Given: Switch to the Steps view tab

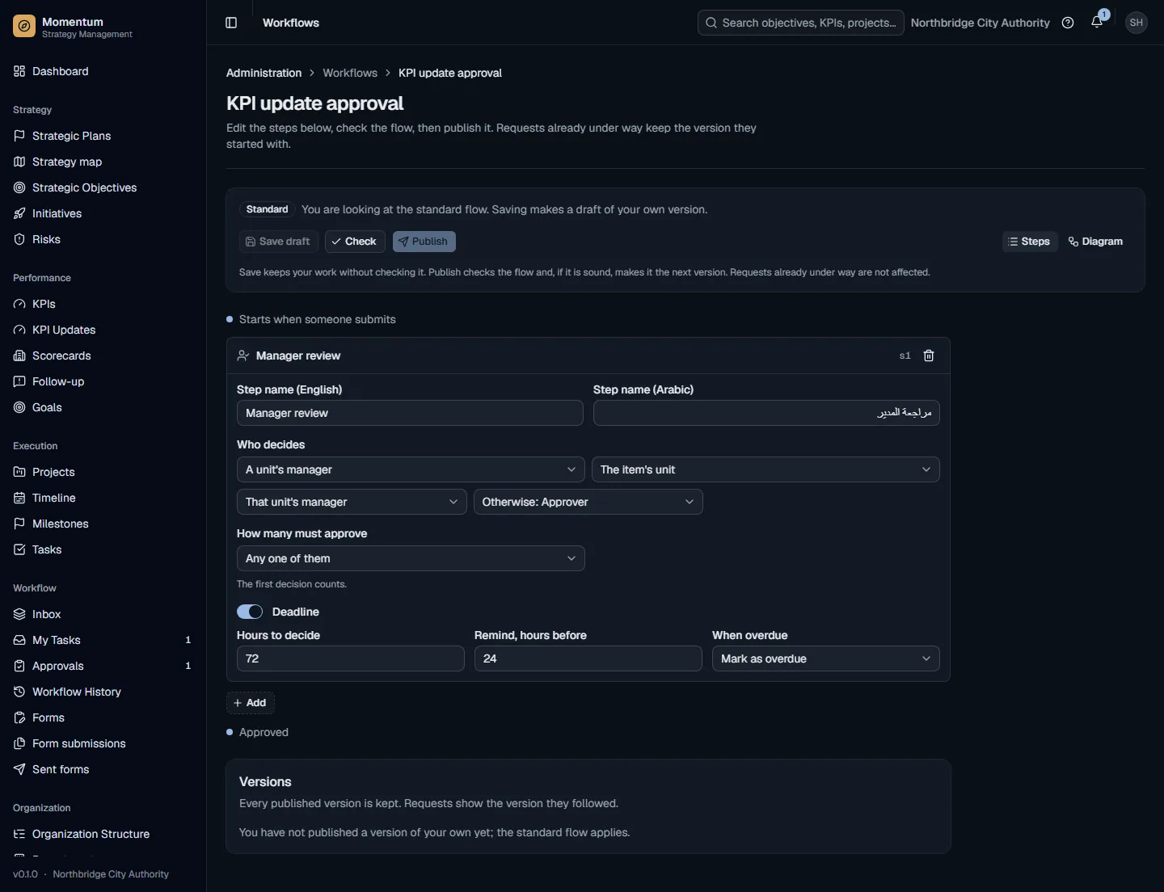Looking at the screenshot, I should 1030,242.
